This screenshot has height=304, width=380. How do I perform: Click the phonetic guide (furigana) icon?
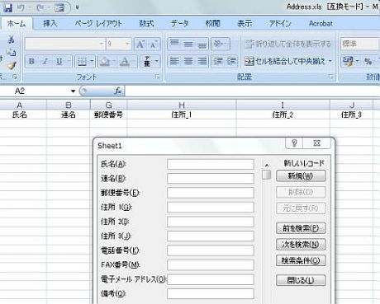click(x=147, y=61)
